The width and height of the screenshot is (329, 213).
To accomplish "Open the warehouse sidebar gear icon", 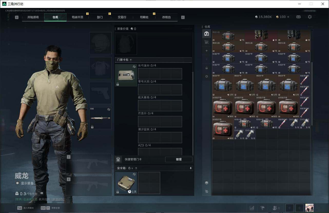I will [206, 76].
